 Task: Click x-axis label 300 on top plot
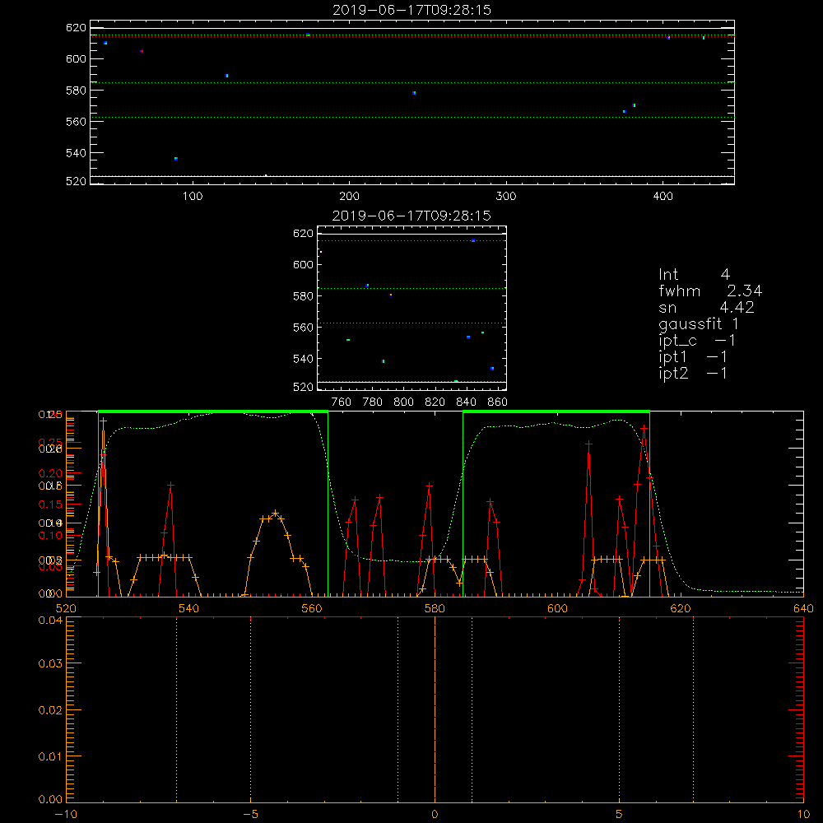click(x=506, y=197)
